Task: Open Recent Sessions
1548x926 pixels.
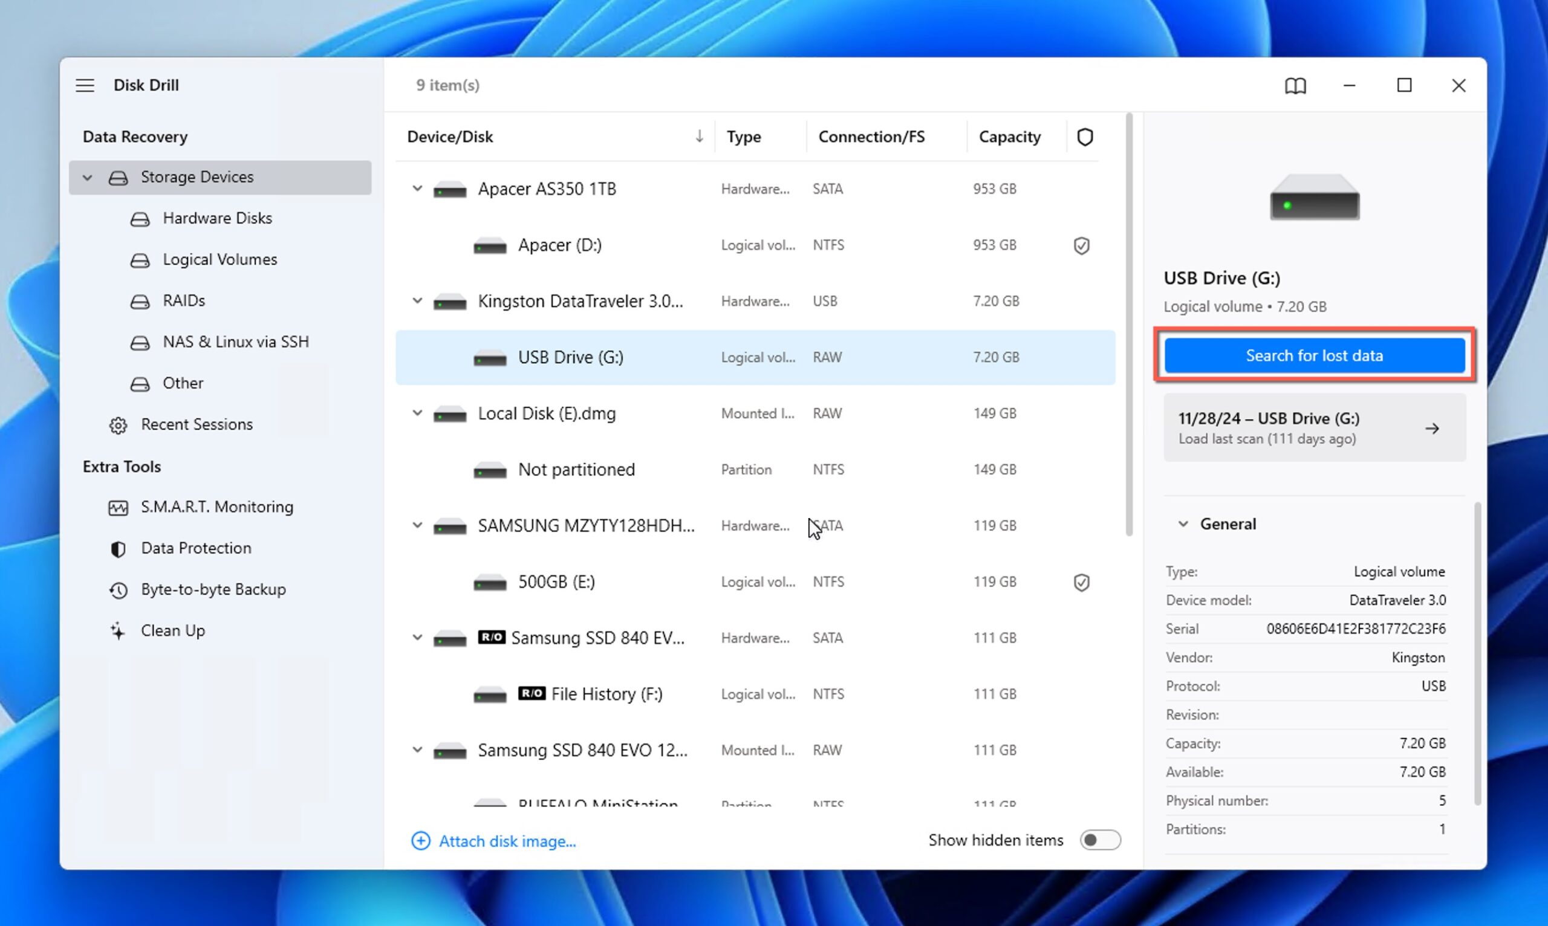Action: coord(197,424)
